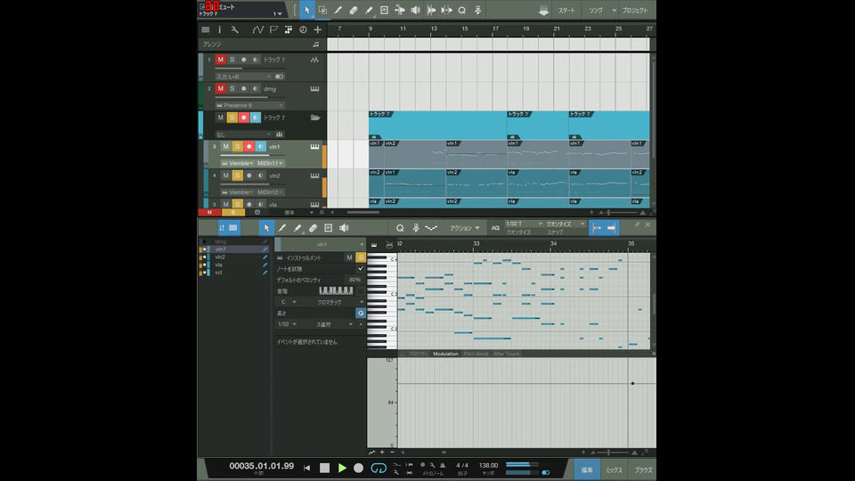Viewport: 855px width, 481px height.
Task: Switch to drum editor view icon
Action: (389, 244)
